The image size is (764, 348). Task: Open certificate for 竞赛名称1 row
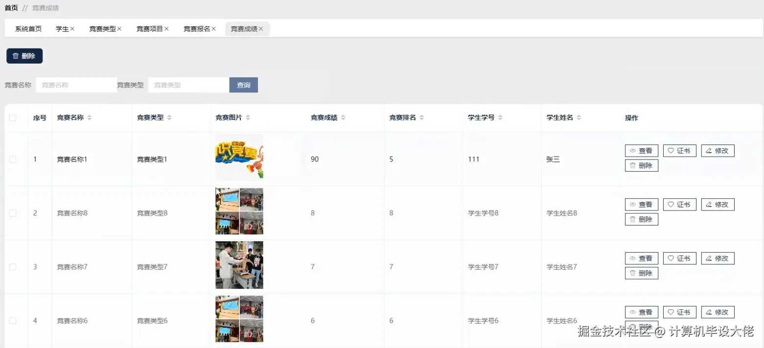click(680, 151)
